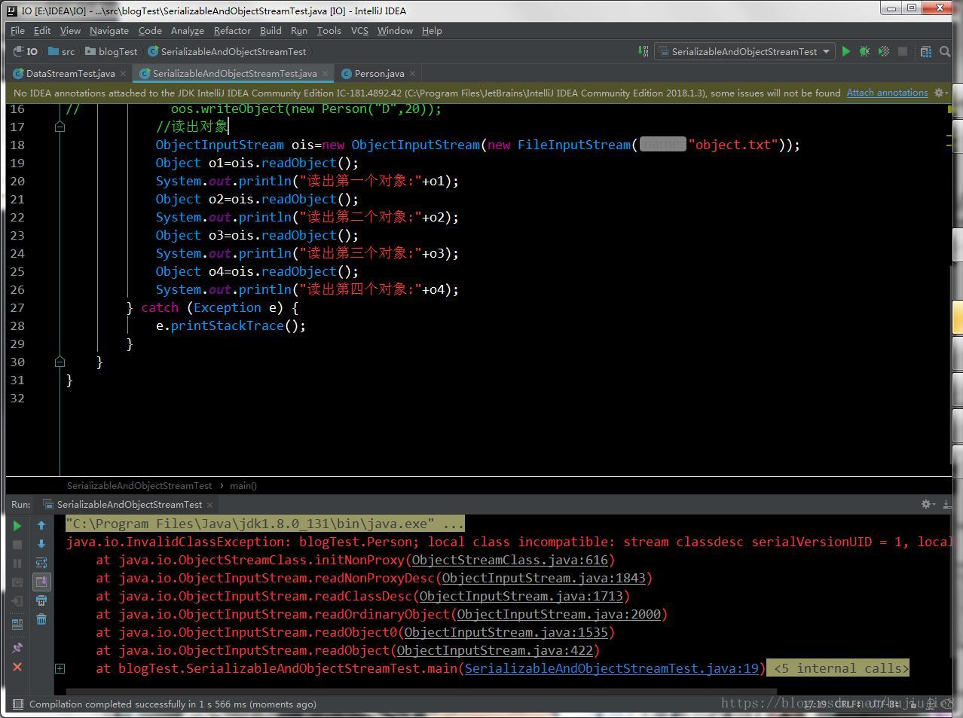Open ObjectStreamClass.java:616 stack link
This screenshot has height=718, width=963.
click(509, 560)
